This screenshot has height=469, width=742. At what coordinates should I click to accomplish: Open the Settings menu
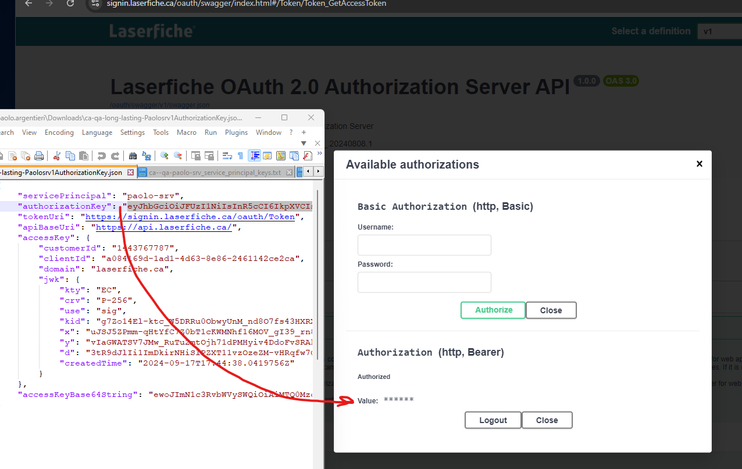click(x=133, y=133)
